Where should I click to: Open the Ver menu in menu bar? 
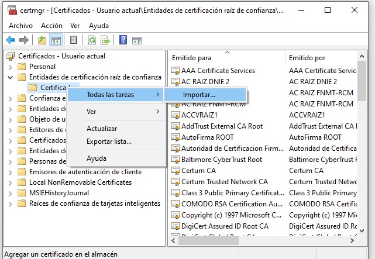(x=75, y=26)
